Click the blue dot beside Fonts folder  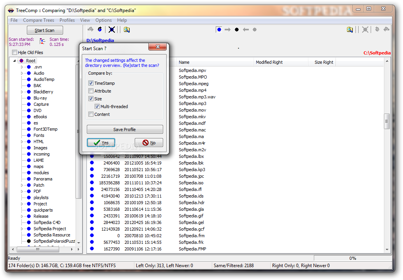click(29, 135)
